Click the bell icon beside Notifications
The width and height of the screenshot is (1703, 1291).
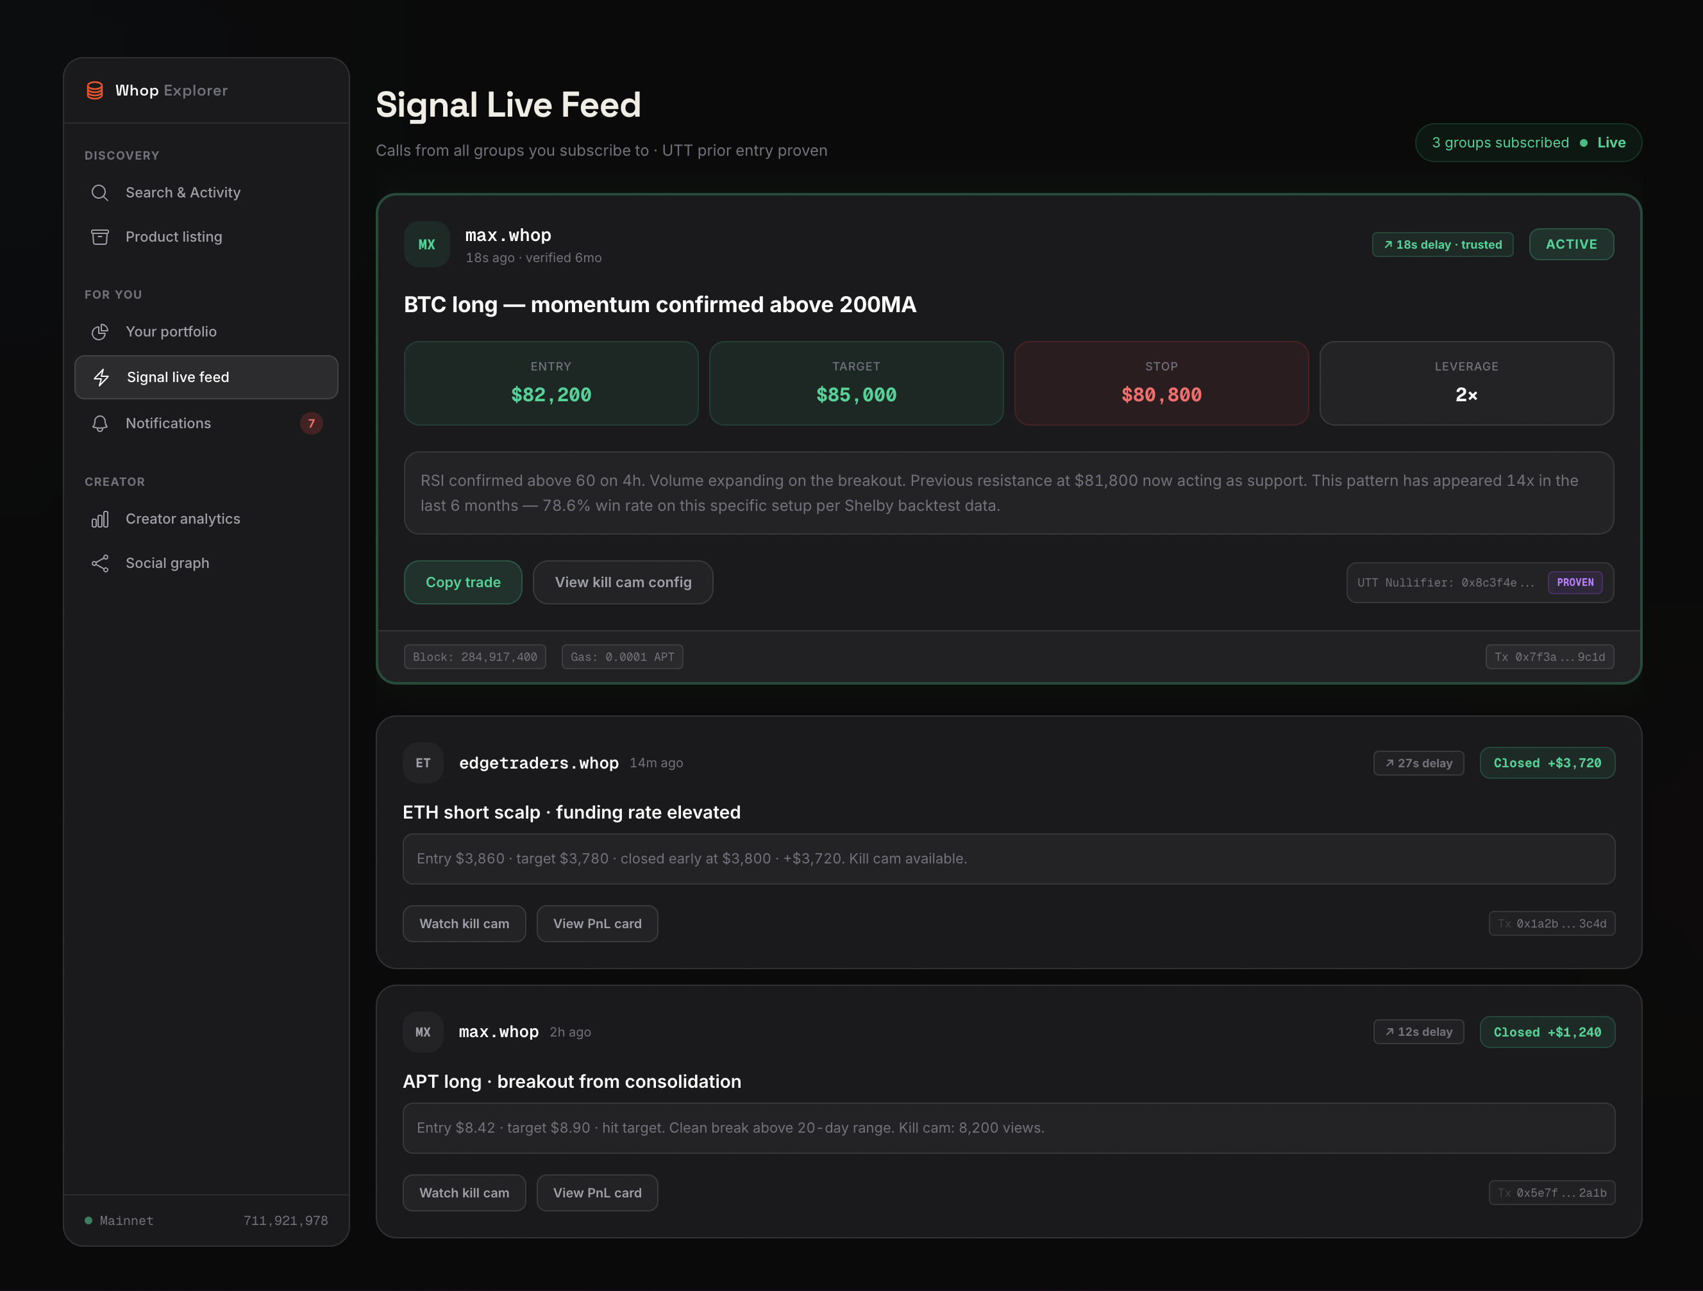coord(100,424)
